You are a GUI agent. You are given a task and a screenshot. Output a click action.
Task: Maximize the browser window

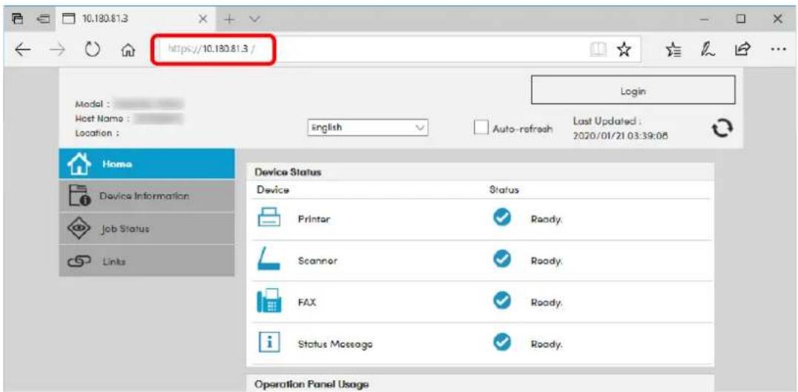[741, 19]
